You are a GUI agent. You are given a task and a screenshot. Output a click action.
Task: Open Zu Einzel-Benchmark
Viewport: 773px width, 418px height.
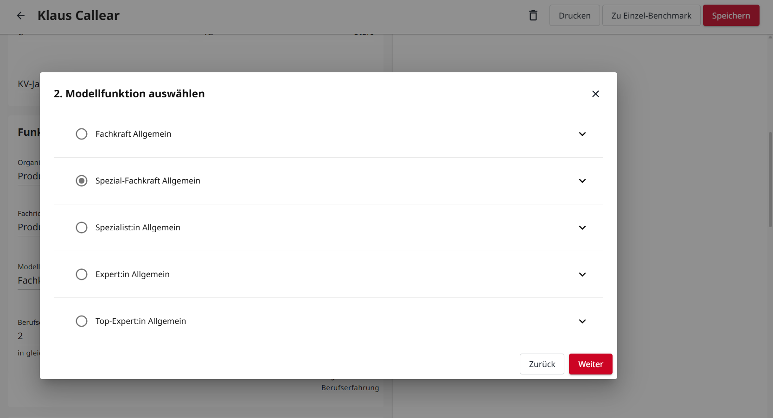(651, 15)
